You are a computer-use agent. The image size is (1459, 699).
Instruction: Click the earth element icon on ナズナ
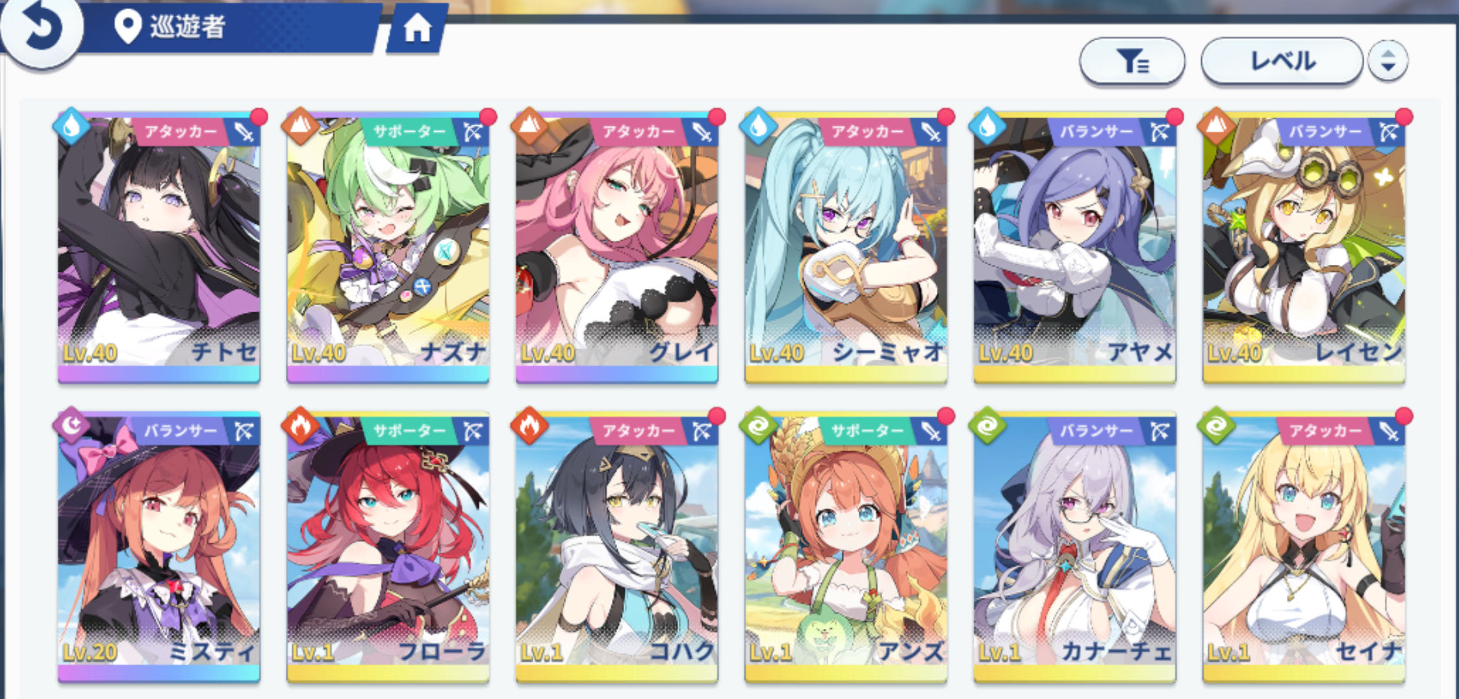(x=300, y=127)
